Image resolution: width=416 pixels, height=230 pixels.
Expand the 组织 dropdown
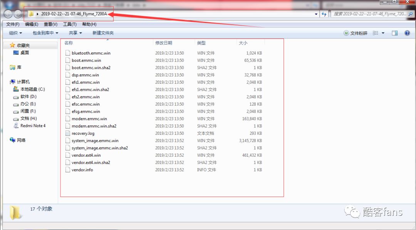15,33
